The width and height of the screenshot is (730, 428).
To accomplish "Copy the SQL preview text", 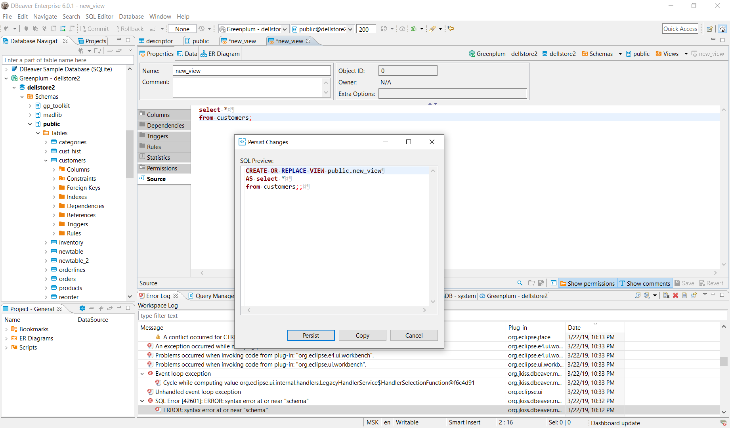I will [362, 335].
